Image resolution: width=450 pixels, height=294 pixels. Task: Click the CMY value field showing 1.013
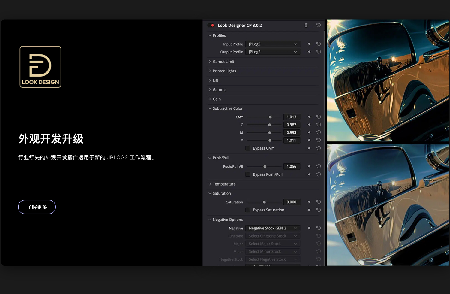(292, 117)
